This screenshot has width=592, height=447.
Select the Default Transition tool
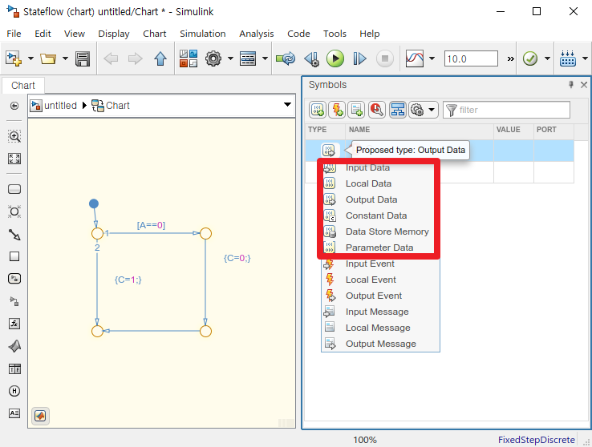pos(14,235)
